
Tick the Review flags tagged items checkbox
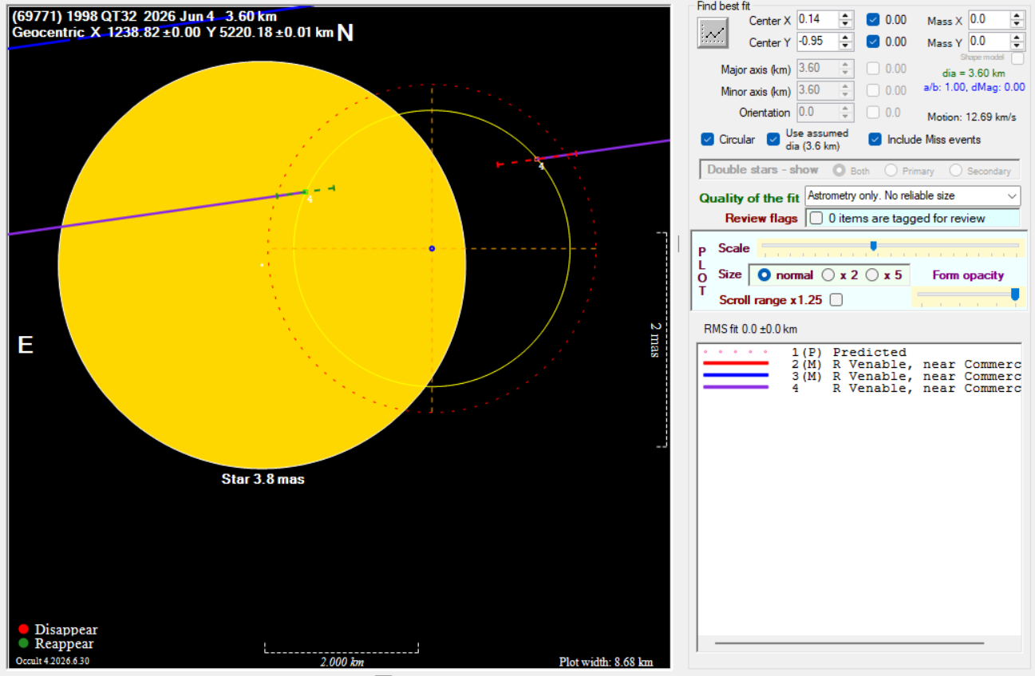(816, 218)
